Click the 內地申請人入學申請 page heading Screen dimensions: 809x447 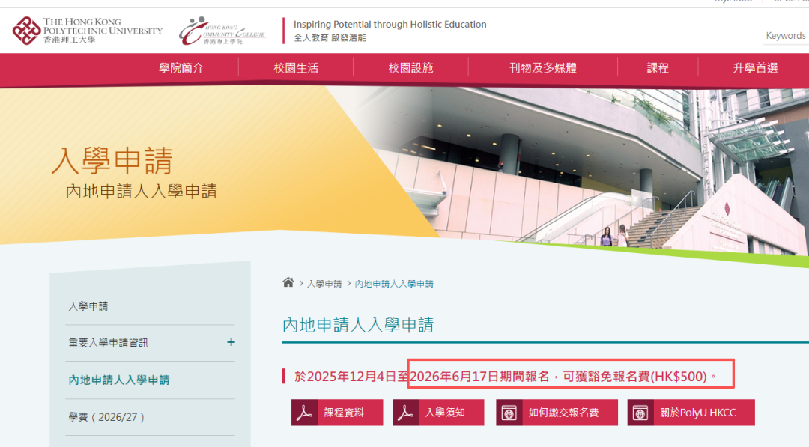point(358,325)
